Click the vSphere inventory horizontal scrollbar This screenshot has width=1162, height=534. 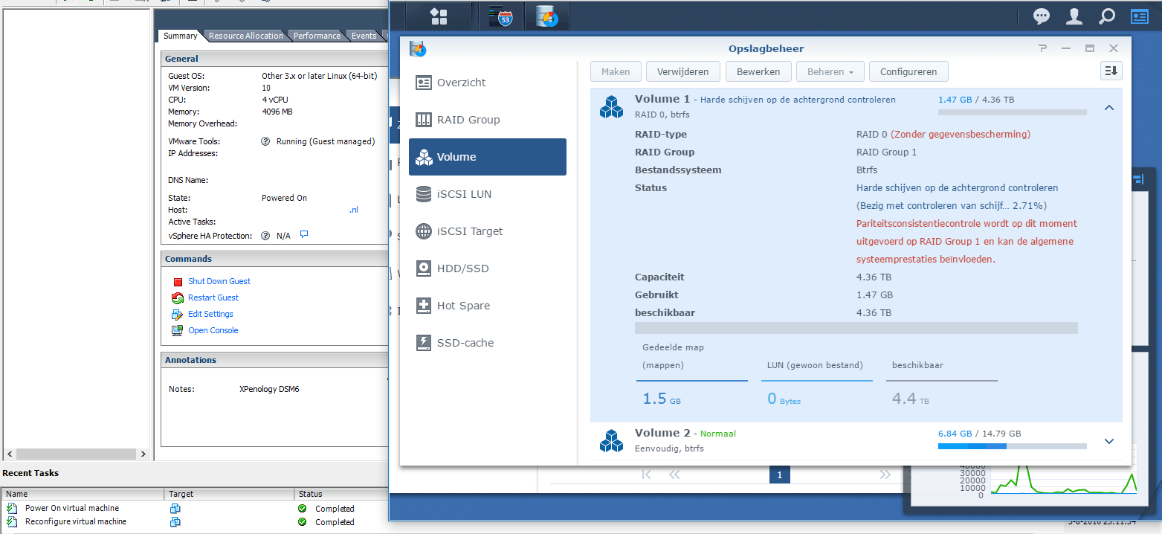click(77, 454)
